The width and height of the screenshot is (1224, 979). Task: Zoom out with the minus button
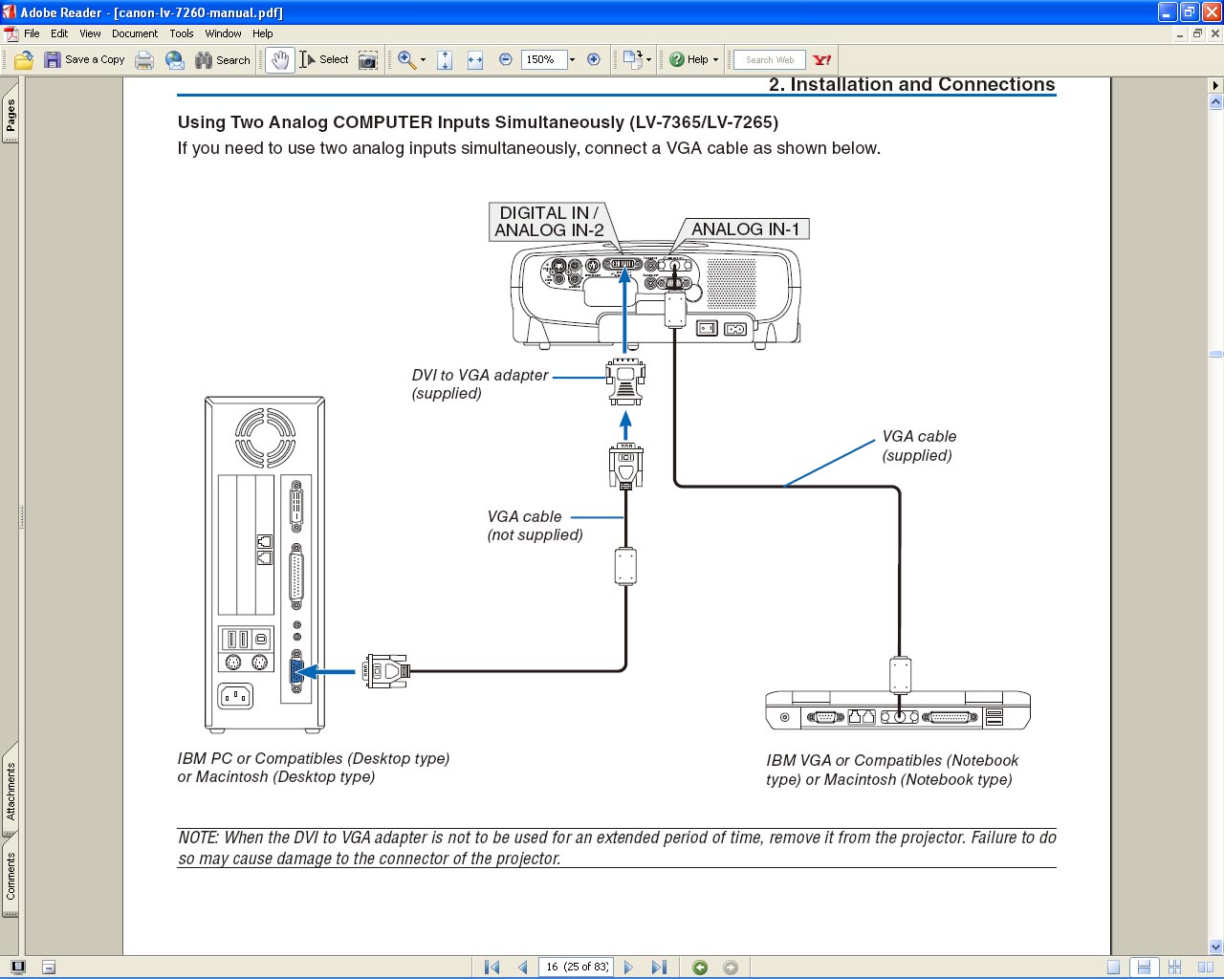506,59
